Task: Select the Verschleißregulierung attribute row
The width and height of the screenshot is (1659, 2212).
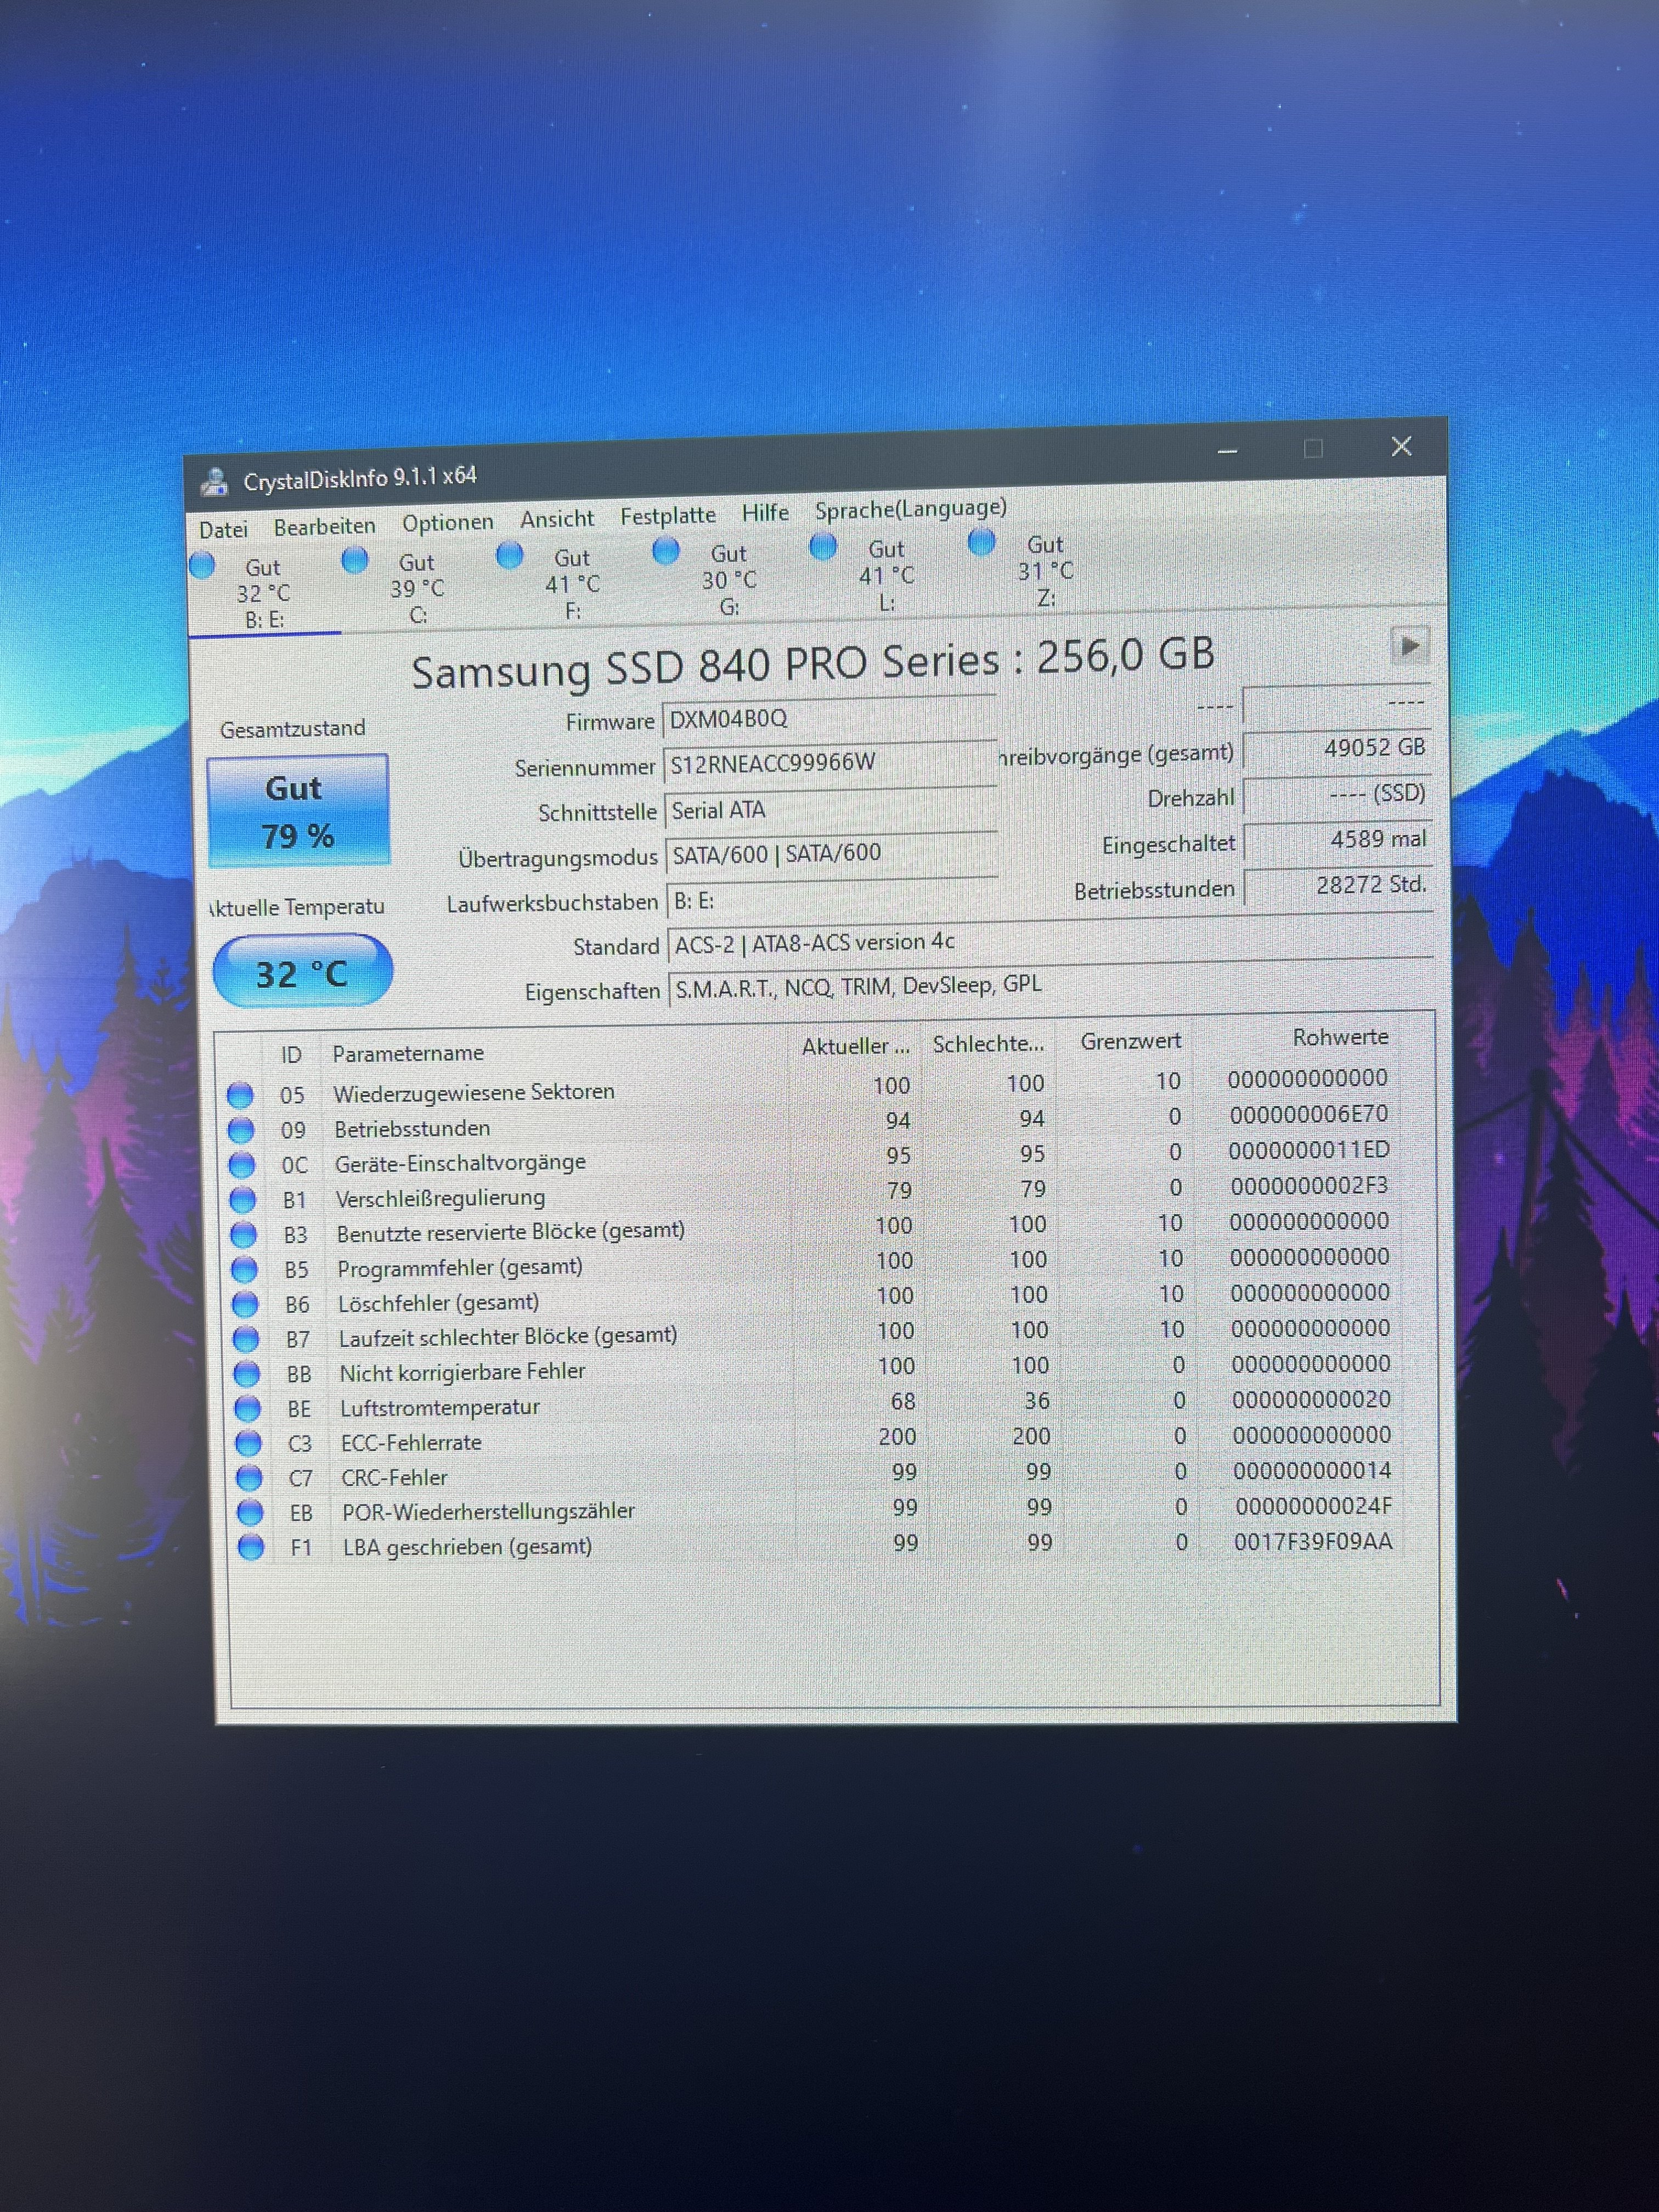Action: tap(440, 1197)
